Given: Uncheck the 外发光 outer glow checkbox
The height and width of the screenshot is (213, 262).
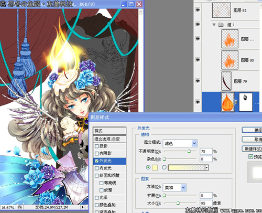Looking at the screenshot, I should pos(97,161).
